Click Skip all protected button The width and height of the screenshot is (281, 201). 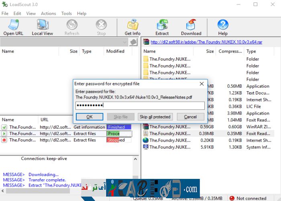click(x=155, y=117)
